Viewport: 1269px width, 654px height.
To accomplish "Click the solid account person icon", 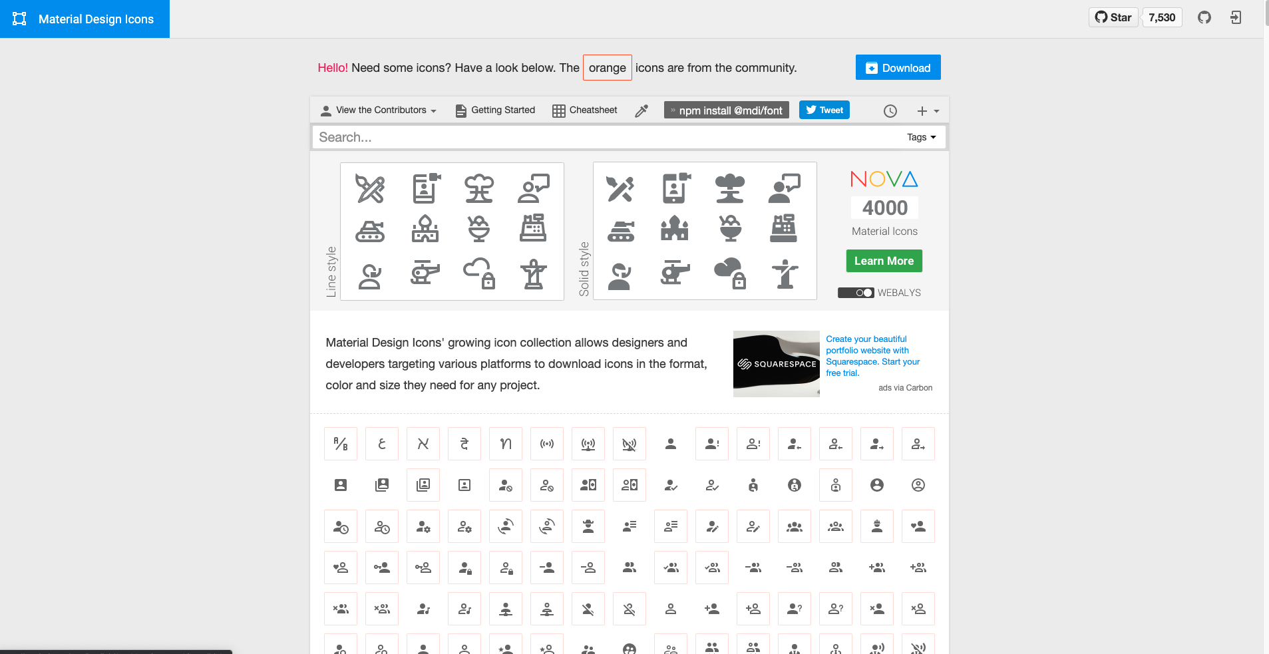I will (x=671, y=444).
